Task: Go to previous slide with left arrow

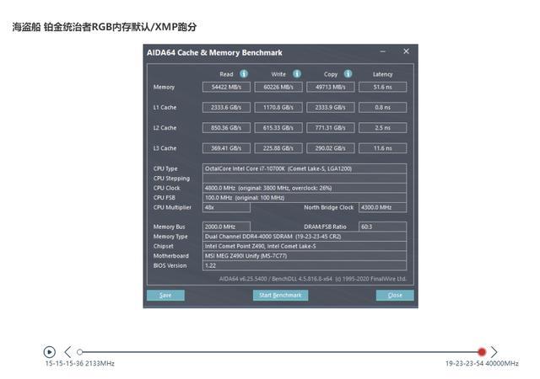Action: point(67,352)
